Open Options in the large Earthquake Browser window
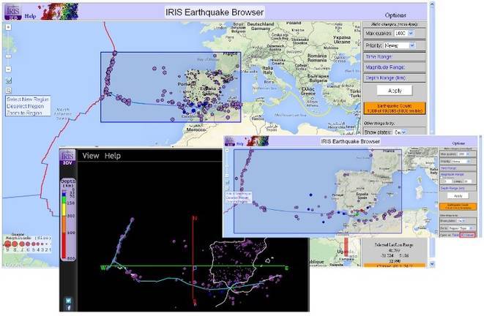This screenshot has height=316, width=484. click(395, 15)
